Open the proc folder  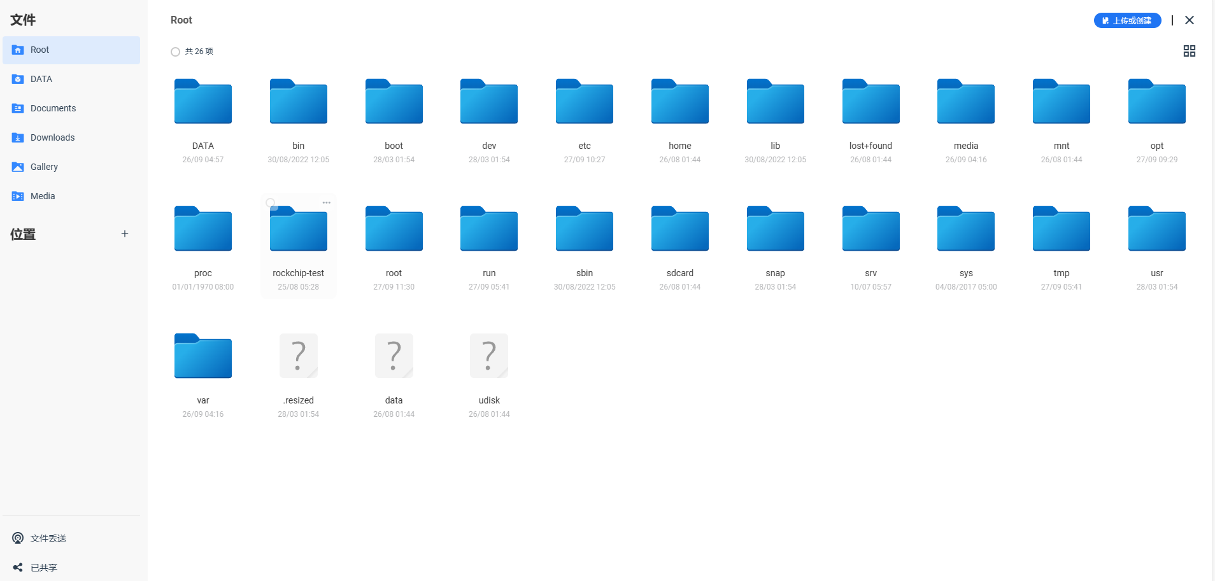pos(202,228)
